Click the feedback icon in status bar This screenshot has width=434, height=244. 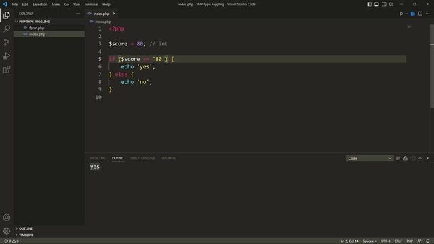419,241
